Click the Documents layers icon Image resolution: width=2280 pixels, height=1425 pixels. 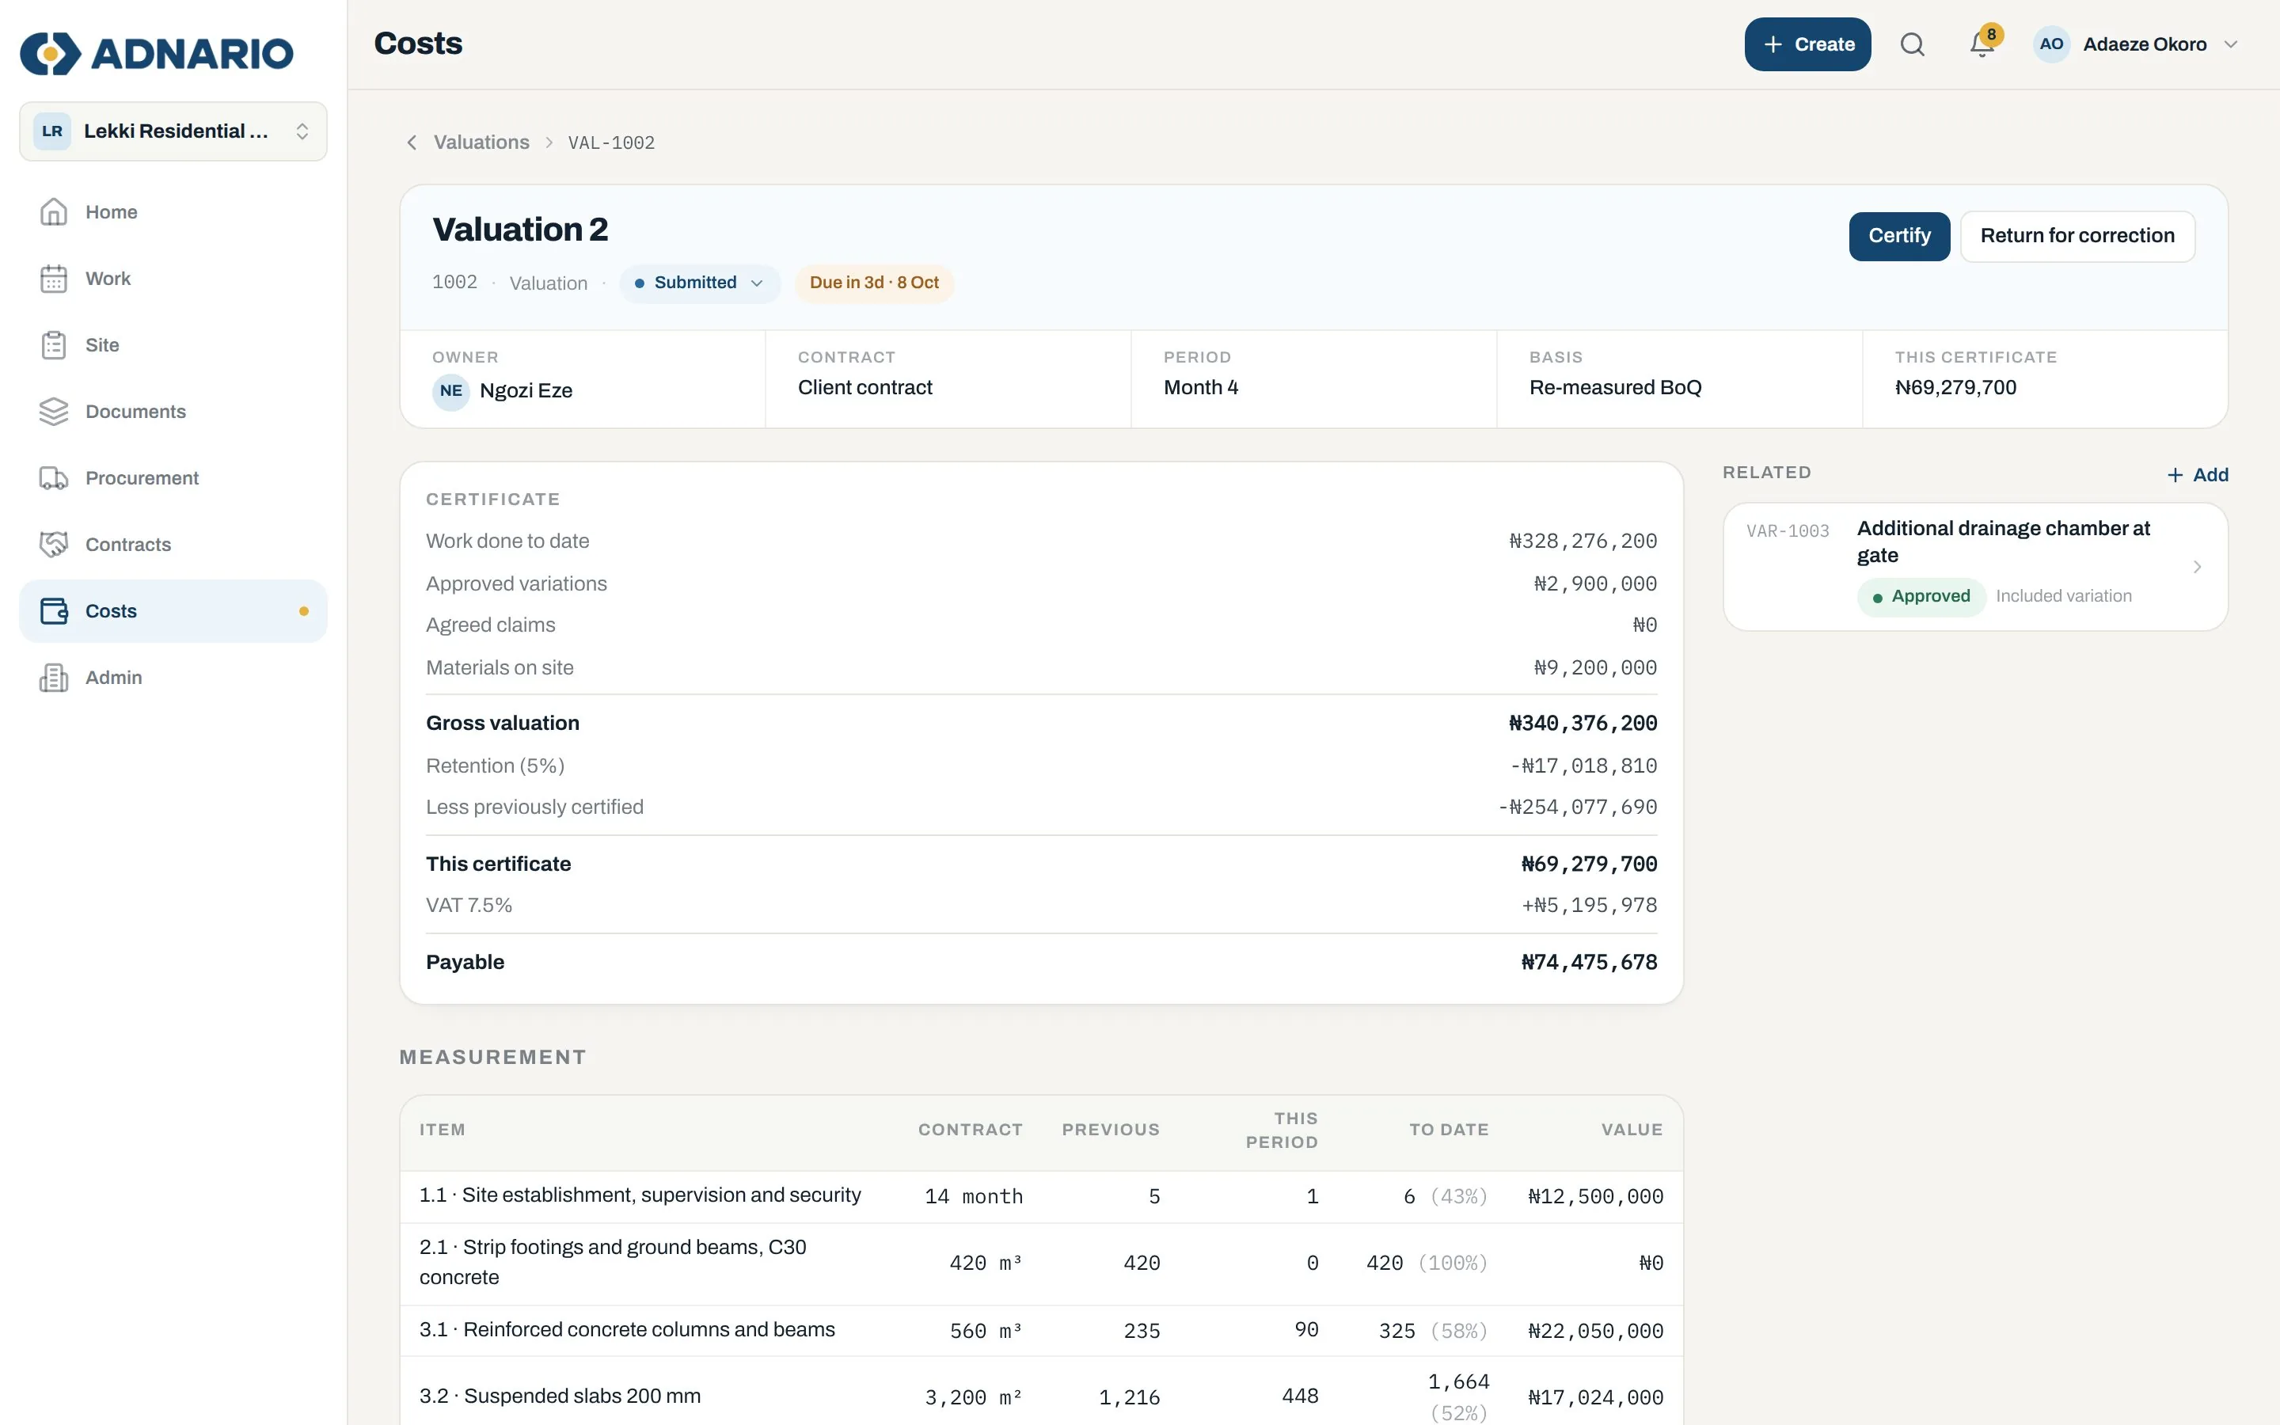coord(54,412)
